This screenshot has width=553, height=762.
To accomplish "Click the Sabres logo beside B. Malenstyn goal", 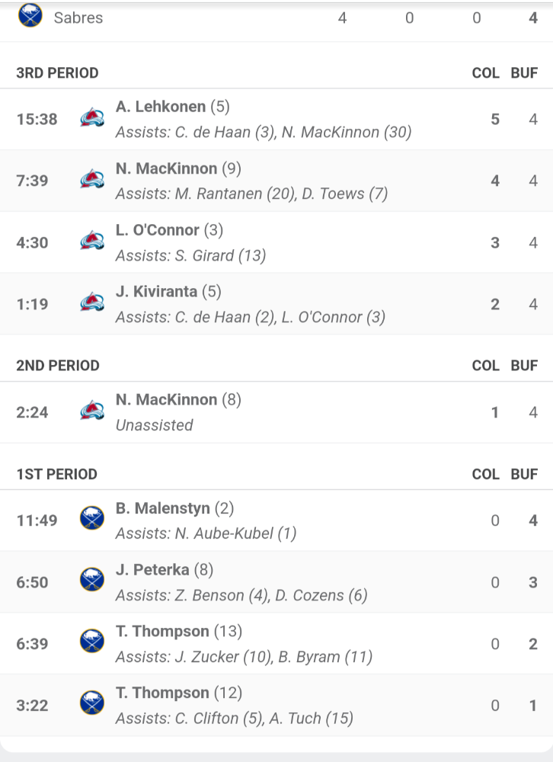I will click(x=92, y=520).
